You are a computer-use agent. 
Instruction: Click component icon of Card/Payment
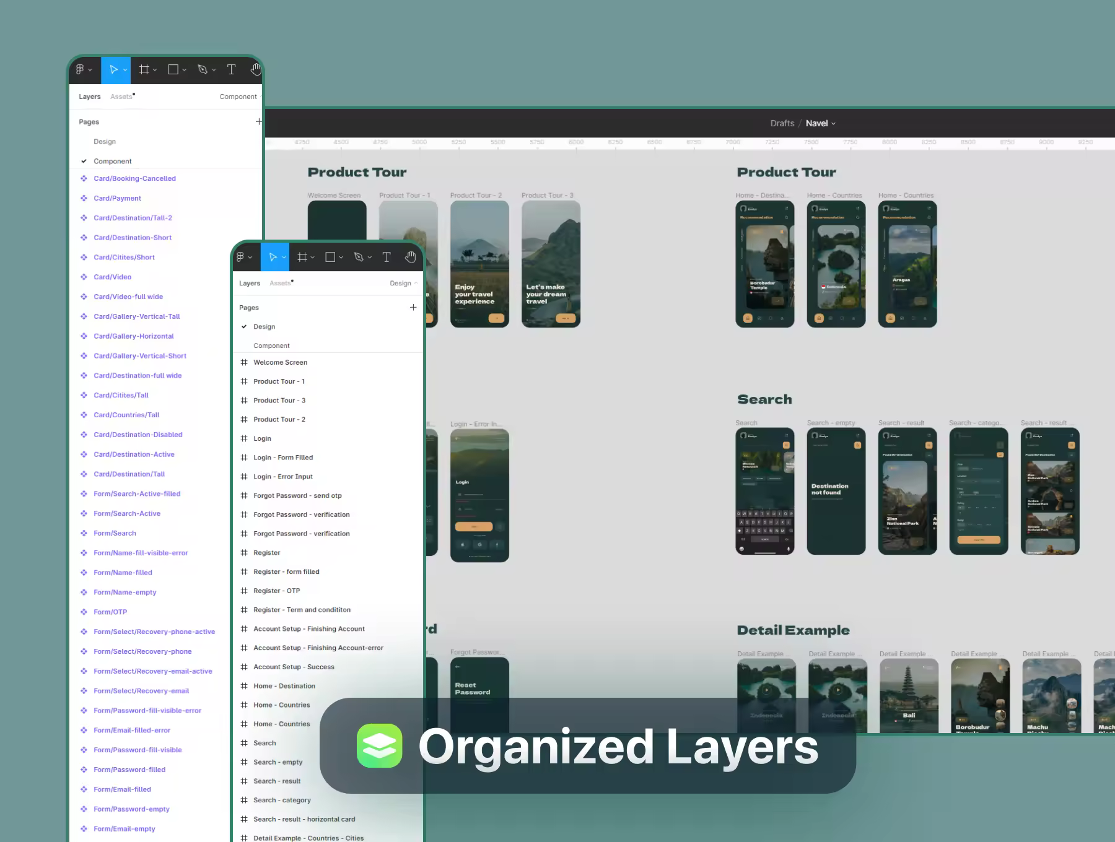(x=84, y=198)
